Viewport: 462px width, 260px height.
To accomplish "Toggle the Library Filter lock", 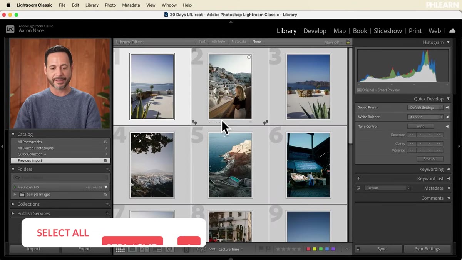I will 348,42.
